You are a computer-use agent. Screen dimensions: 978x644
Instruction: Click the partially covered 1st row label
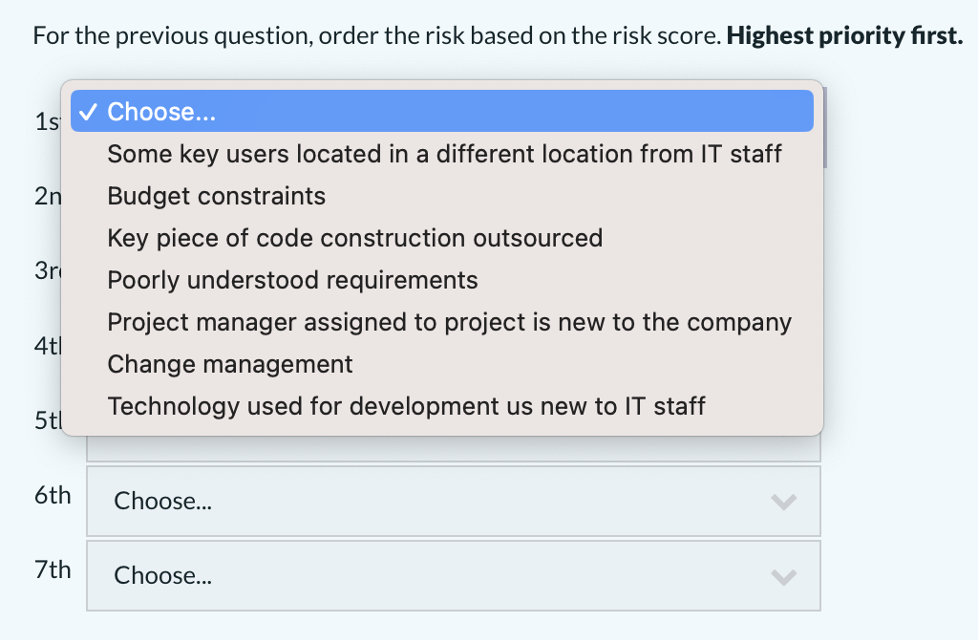(45, 122)
